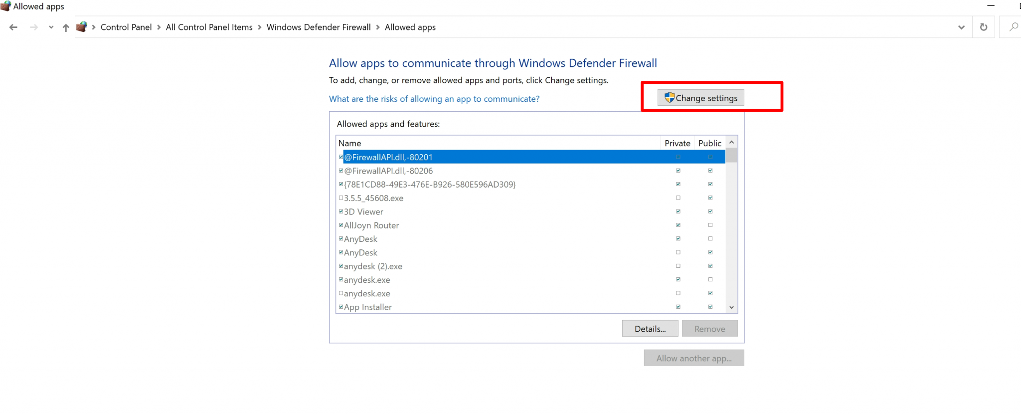Go to All Control Panel Items breadcrumb
This screenshot has height=414, width=1021.
(x=209, y=27)
